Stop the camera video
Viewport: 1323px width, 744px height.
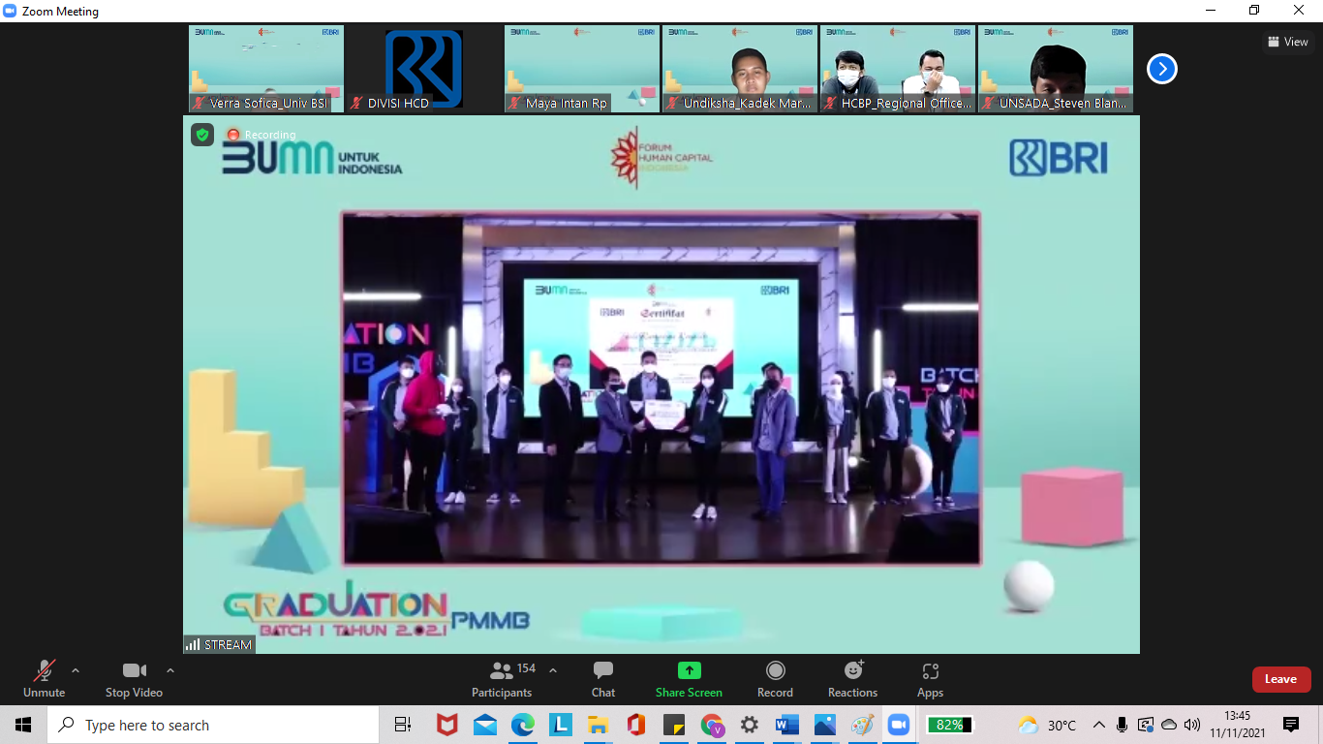click(x=134, y=678)
